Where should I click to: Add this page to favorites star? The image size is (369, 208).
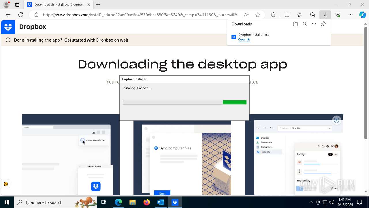[258, 15]
